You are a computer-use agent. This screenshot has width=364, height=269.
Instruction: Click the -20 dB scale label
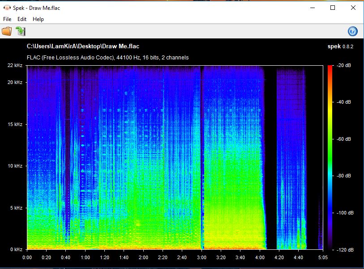point(344,65)
